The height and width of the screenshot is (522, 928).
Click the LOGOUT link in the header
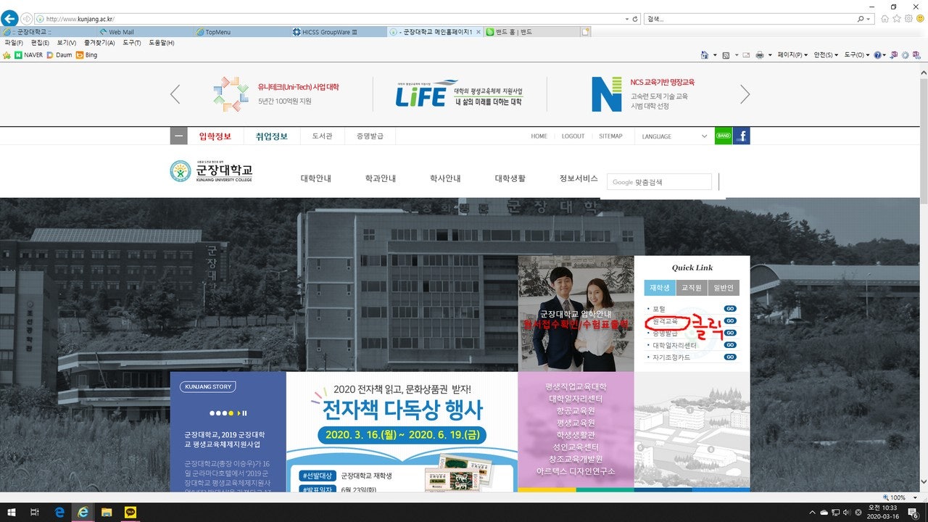click(x=573, y=136)
